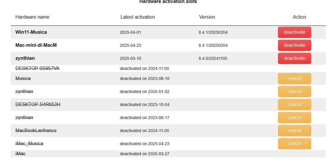Cancel zynthian deactivation from 2023-06-17

(x=294, y=118)
